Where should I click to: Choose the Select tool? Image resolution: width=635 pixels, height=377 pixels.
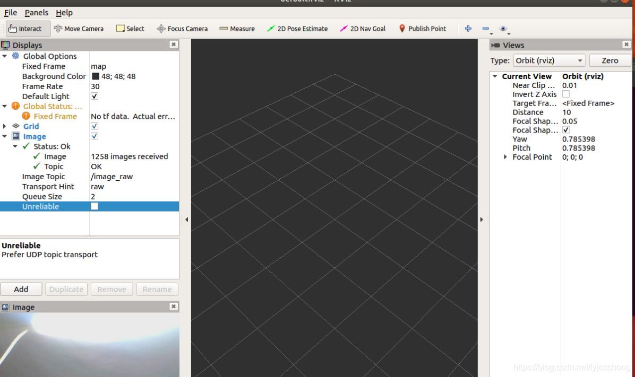click(130, 29)
